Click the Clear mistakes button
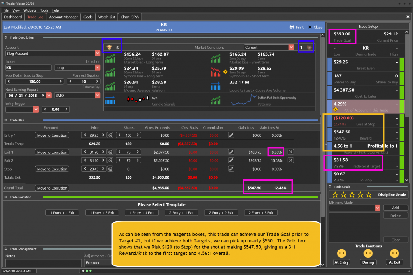This screenshot has height=275, width=413. tap(395, 240)
